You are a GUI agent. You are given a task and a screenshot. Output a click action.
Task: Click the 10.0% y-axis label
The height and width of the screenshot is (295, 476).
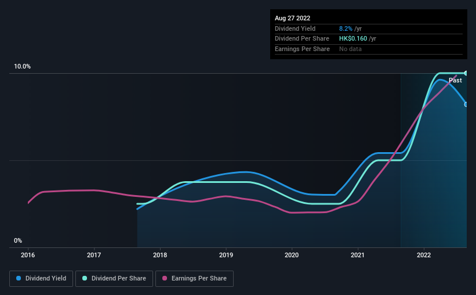tap(22, 66)
